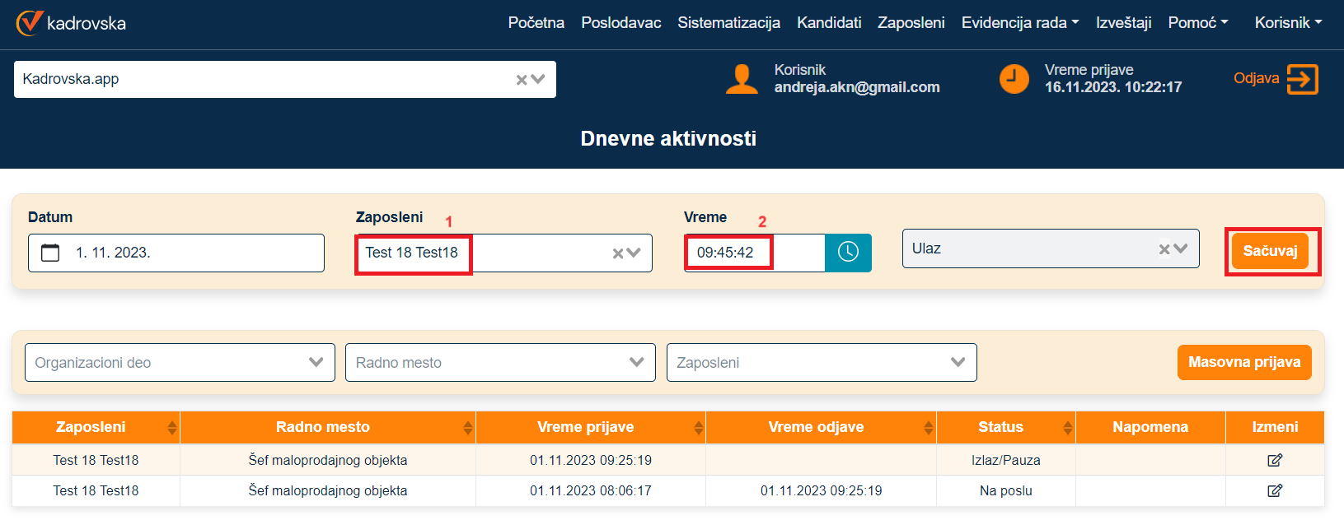
Task: Edit the Izlaz/Pauza row entry
Action: click(x=1274, y=460)
